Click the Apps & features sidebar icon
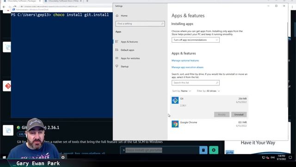 [x=117, y=42]
